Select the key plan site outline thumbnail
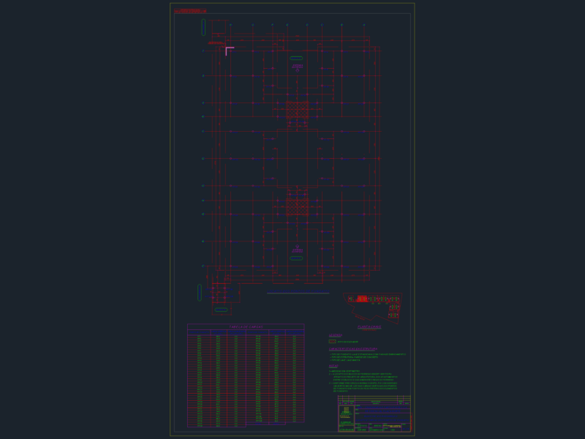 coord(373,308)
